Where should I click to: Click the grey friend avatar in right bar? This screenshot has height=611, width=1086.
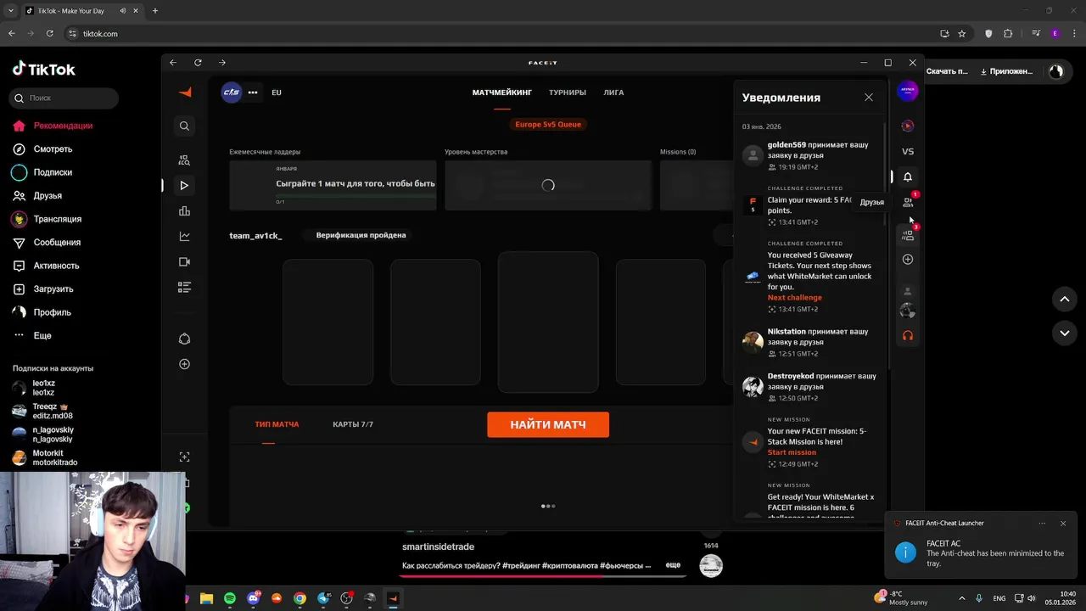tap(908, 291)
